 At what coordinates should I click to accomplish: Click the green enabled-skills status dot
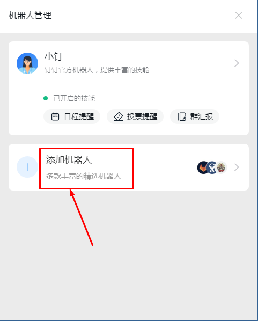coord(46,98)
